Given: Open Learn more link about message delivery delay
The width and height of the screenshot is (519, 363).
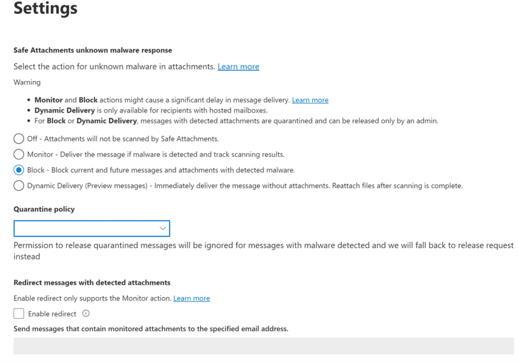Looking at the screenshot, I should (310, 100).
